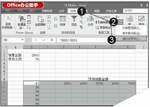Click the Filter (筛选) funnel icon
Screen dimensions: 150x107
pyautogui.click(x=74, y=19)
